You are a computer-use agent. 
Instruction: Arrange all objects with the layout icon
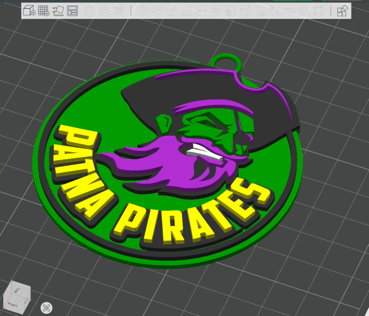[x=72, y=11]
